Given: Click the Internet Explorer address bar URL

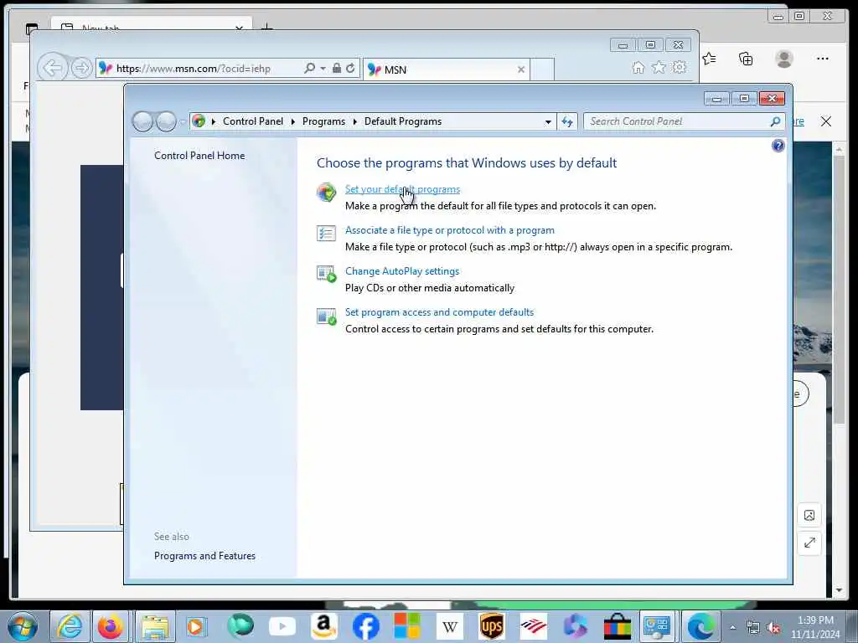Looking at the screenshot, I should click(x=194, y=69).
